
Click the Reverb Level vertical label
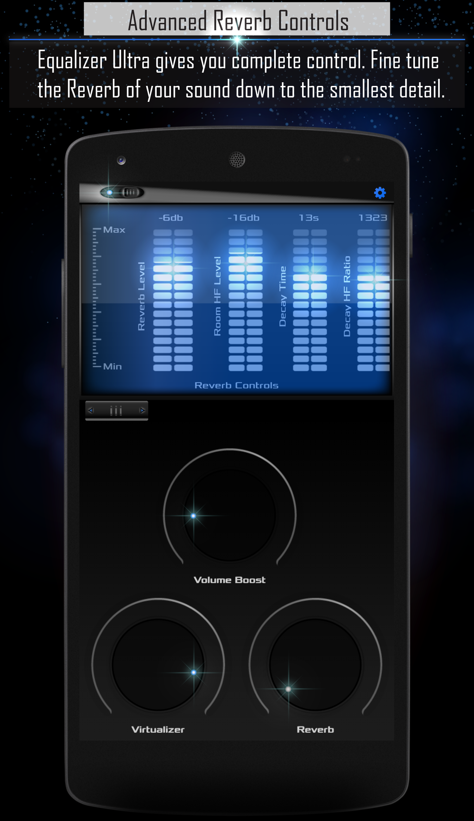141,296
